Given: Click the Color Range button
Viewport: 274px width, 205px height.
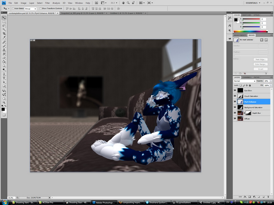Looking at the screenshot, I should point(261,64).
